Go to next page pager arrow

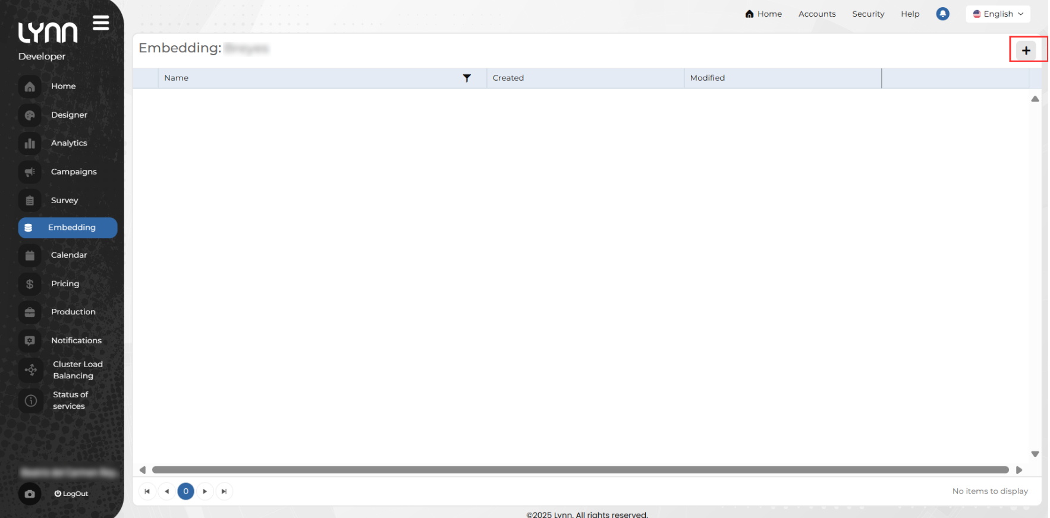(205, 491)
